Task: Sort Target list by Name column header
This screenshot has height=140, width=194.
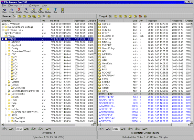Action: coord(111,21)
